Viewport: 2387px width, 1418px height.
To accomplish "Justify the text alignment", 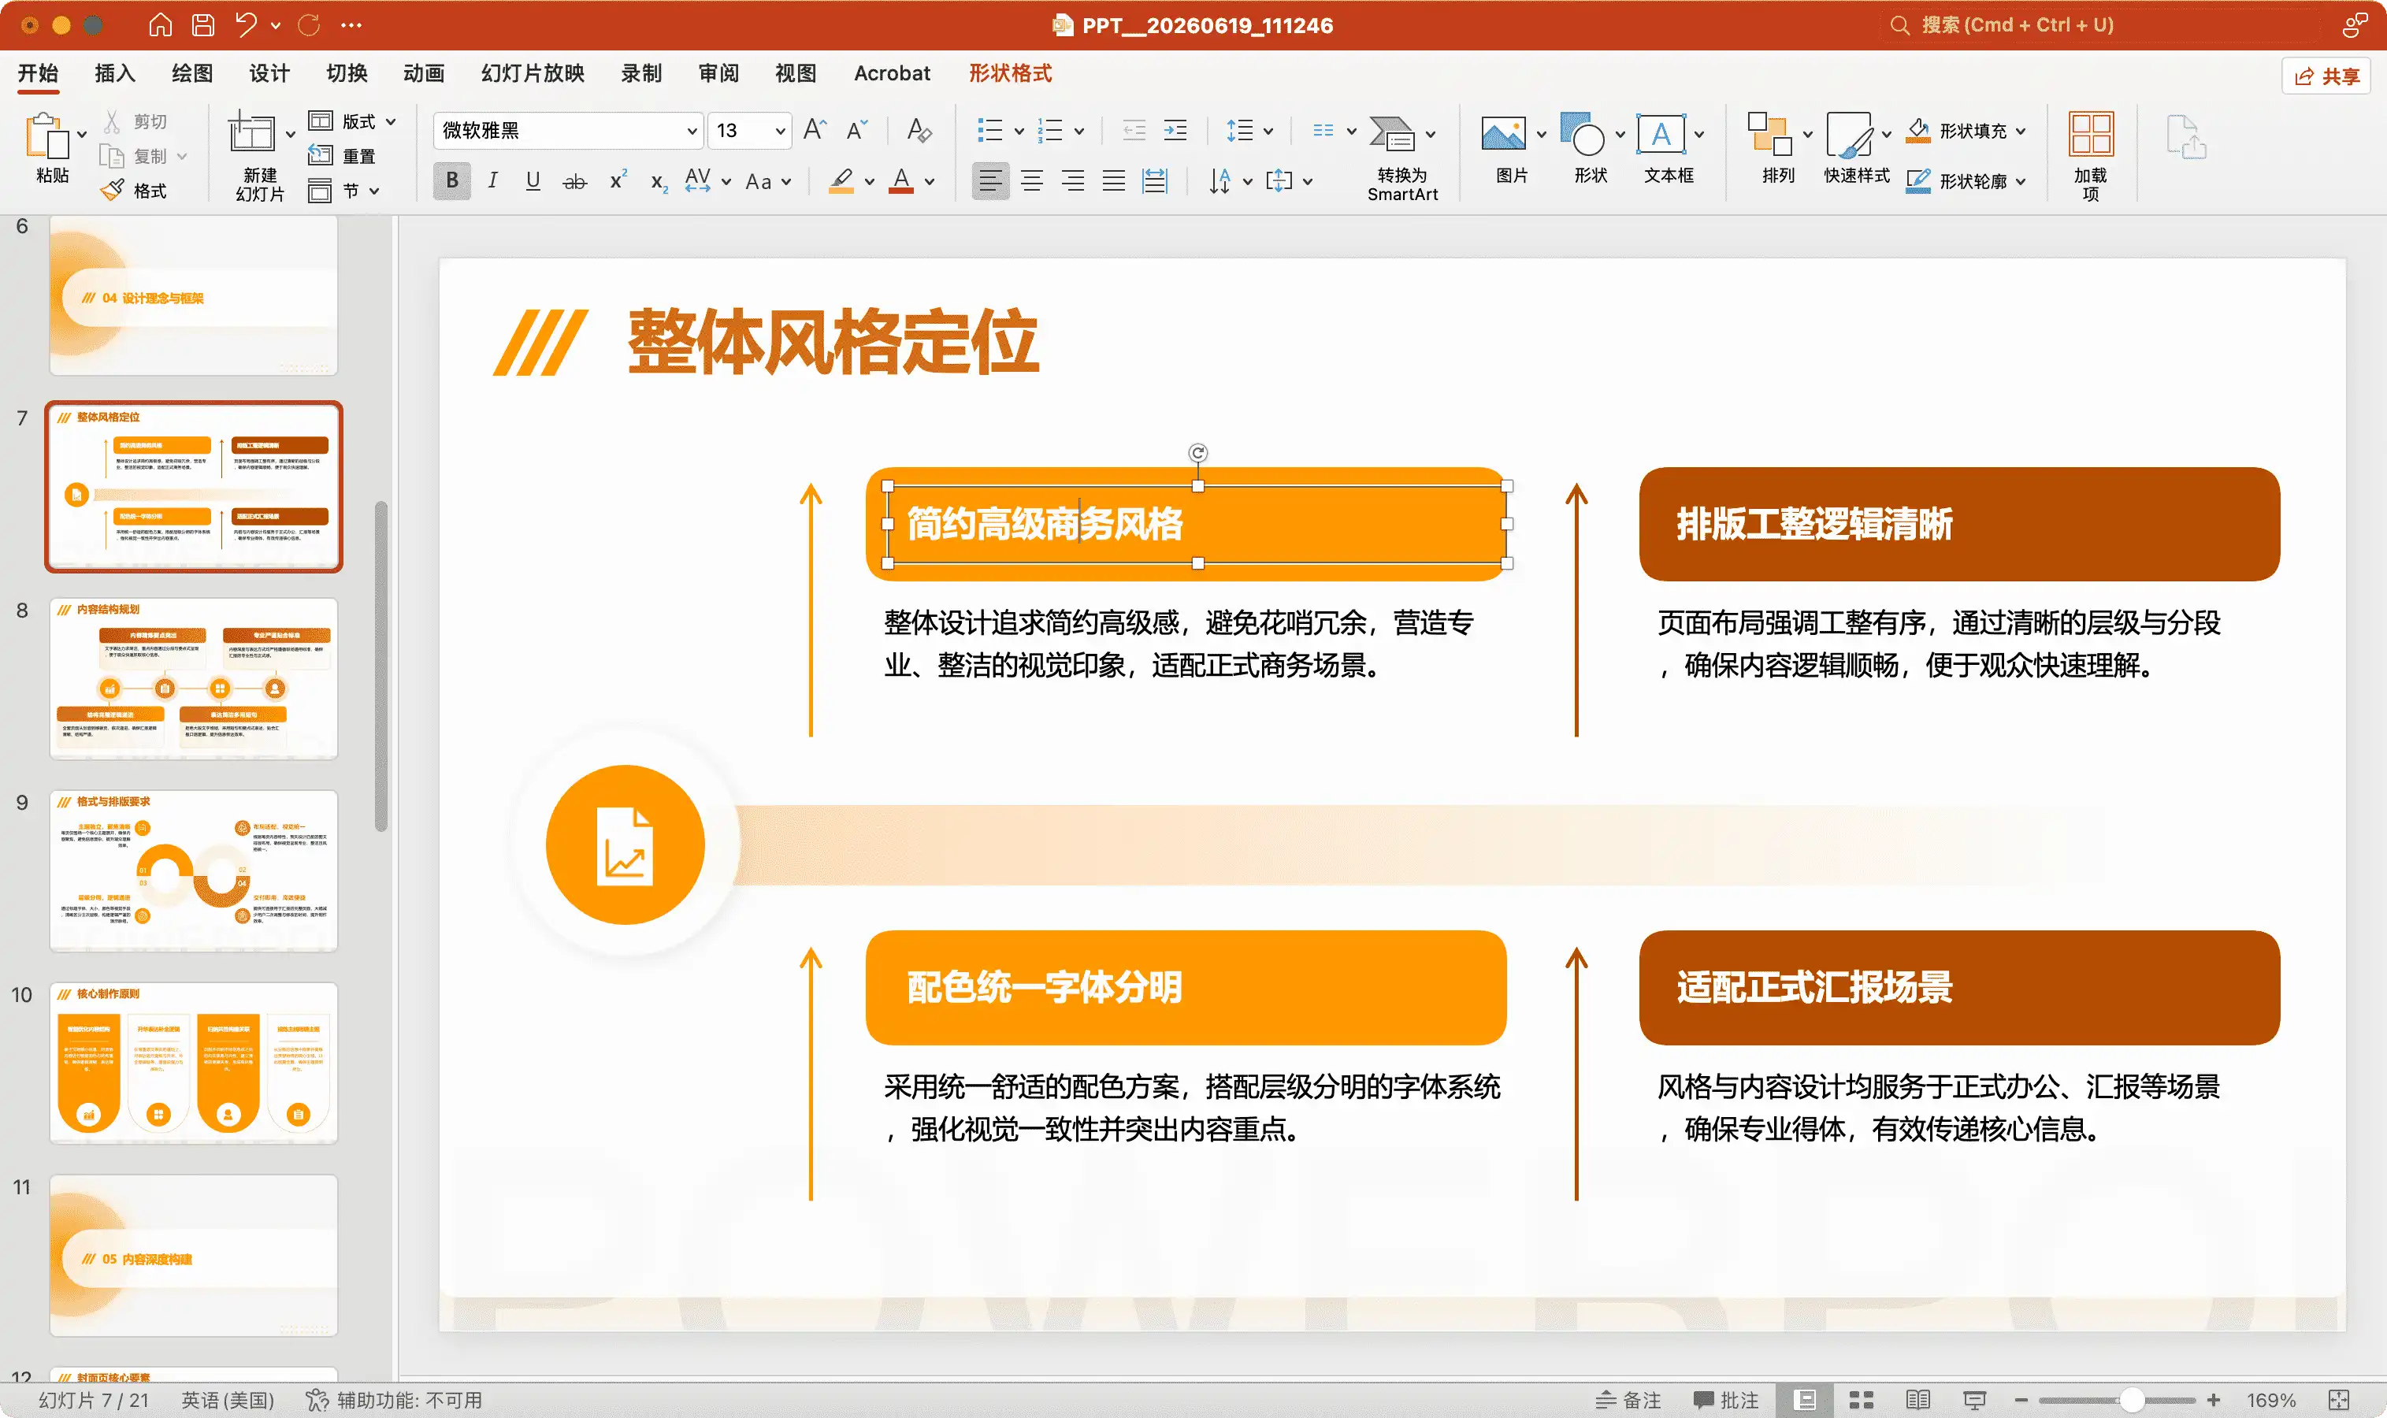I will click(x=1114, y=180).
